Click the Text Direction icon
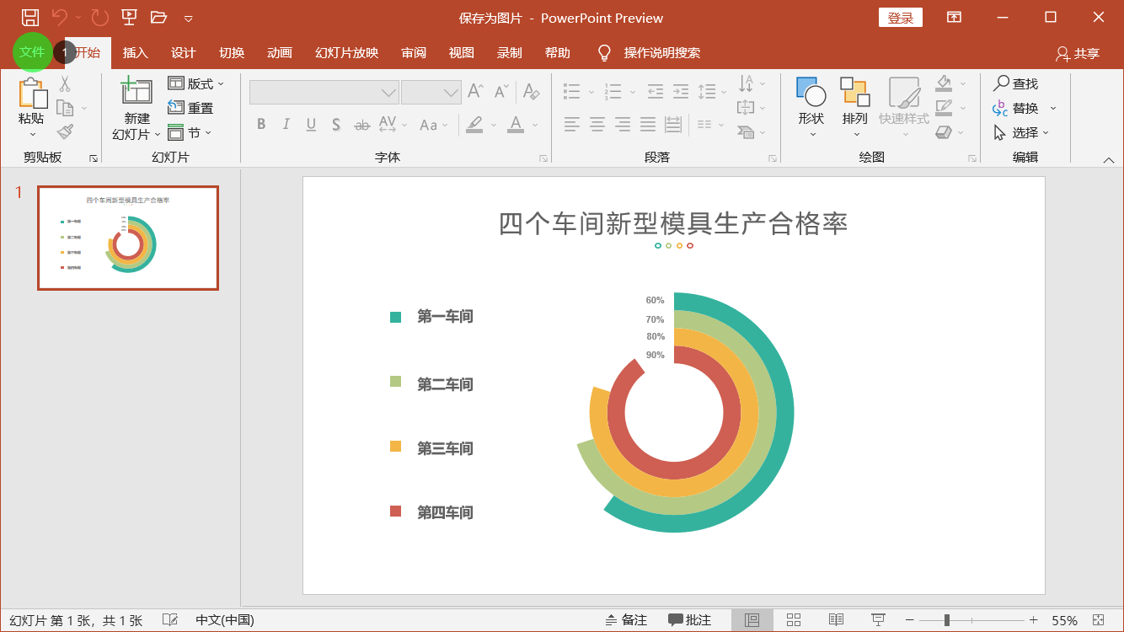 pos(746,83)
